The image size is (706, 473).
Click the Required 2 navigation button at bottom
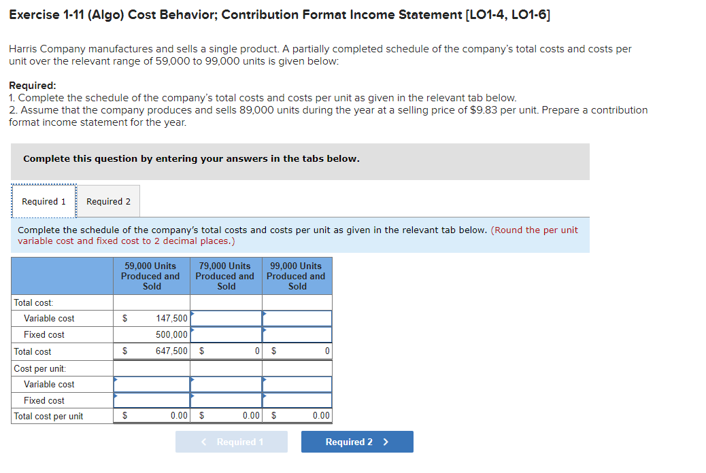356,441
